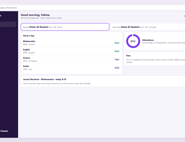Open the Fees card about Term 2 tuition
The width and height of the screenshot is (185, 142).
click(x=155, y=59)
